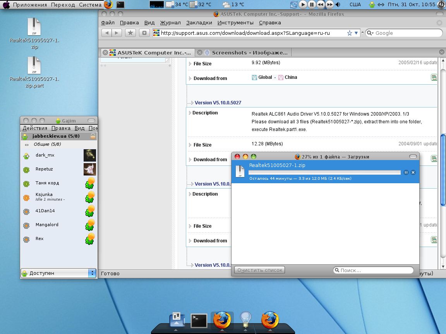
Task: Cancel the Realtek51005027-1.zip download
Action: click(413, 172)
